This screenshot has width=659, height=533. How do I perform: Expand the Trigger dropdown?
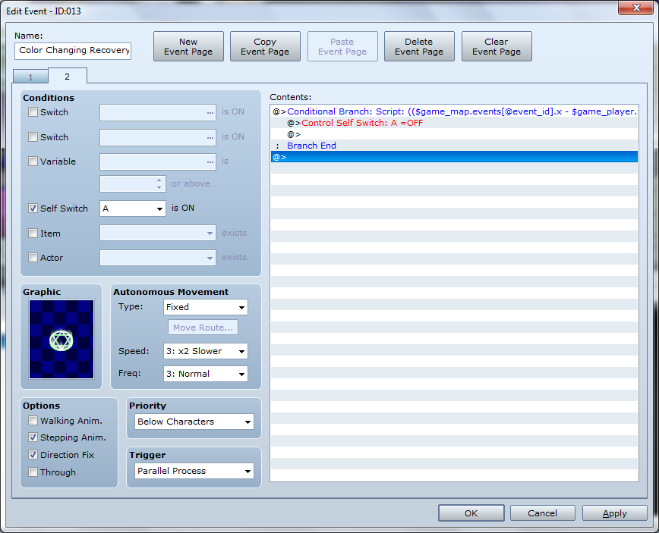[194, 471]
